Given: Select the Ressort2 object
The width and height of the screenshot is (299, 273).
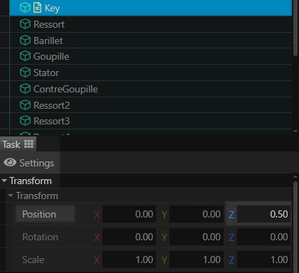Looking at the screenshot, I should pos(151,105).
